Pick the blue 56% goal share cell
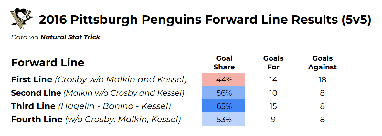The width and height of the screenshot is (382, 136). tap(224, 93)
